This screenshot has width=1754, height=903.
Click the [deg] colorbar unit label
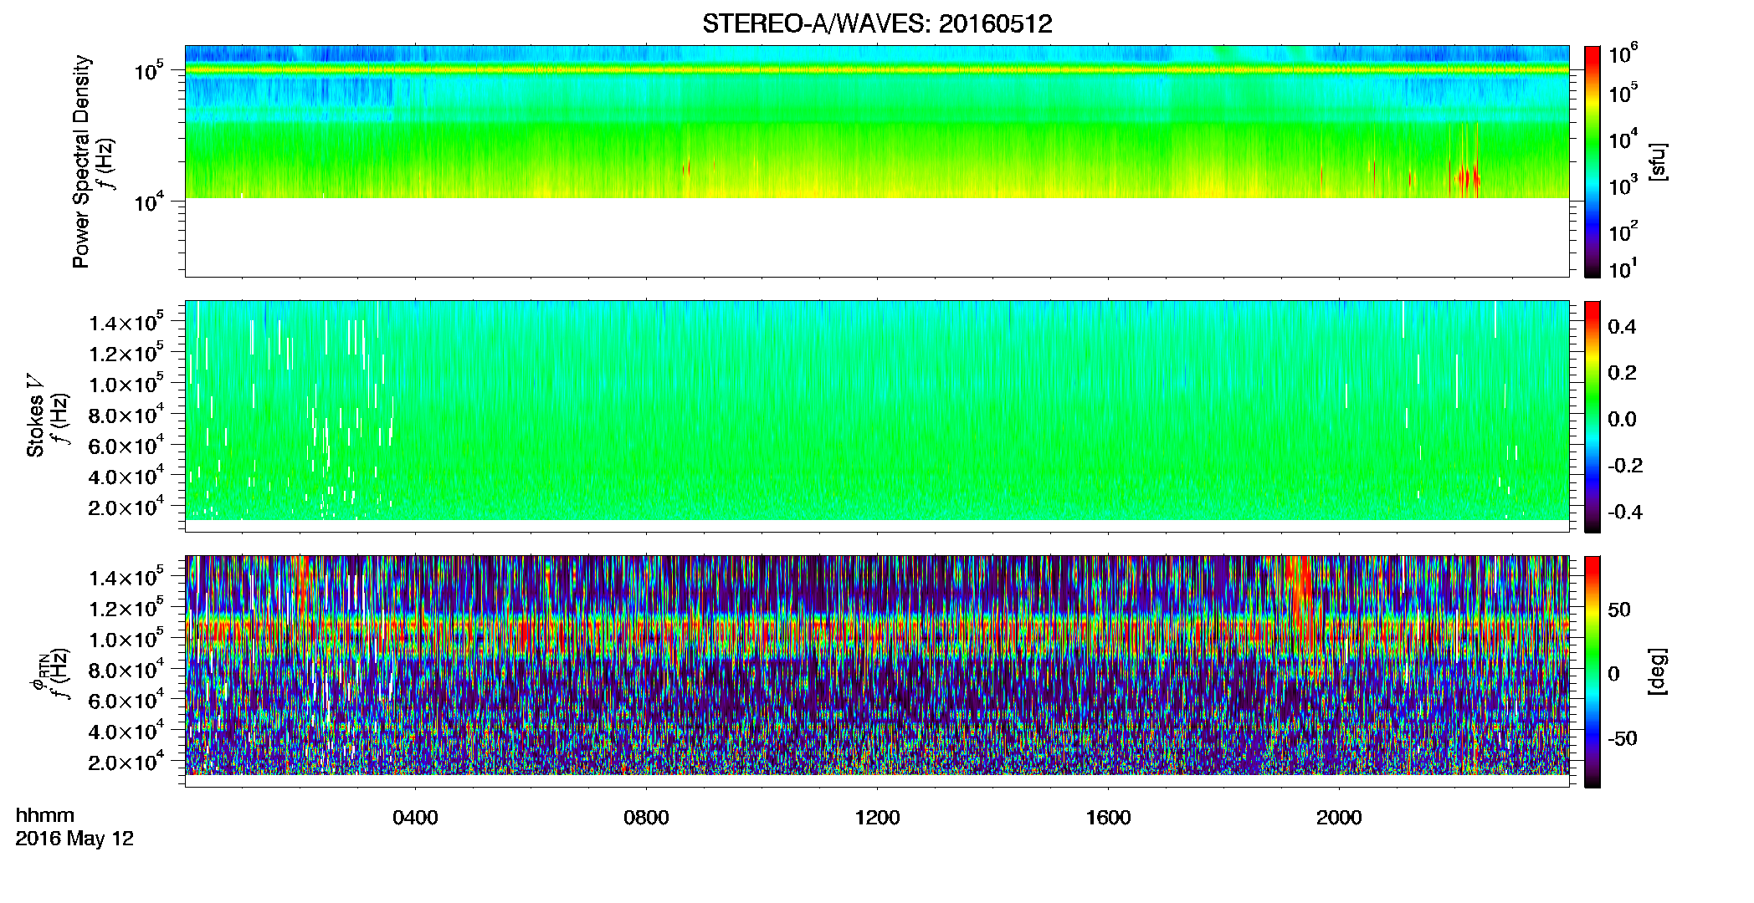tap(1657, 671)
